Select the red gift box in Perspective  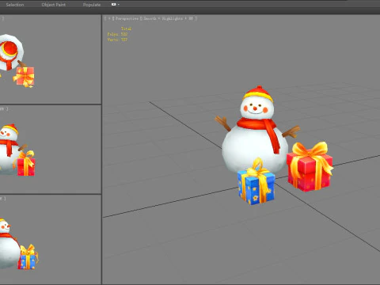pyautogui.click(x=310, y=166)
